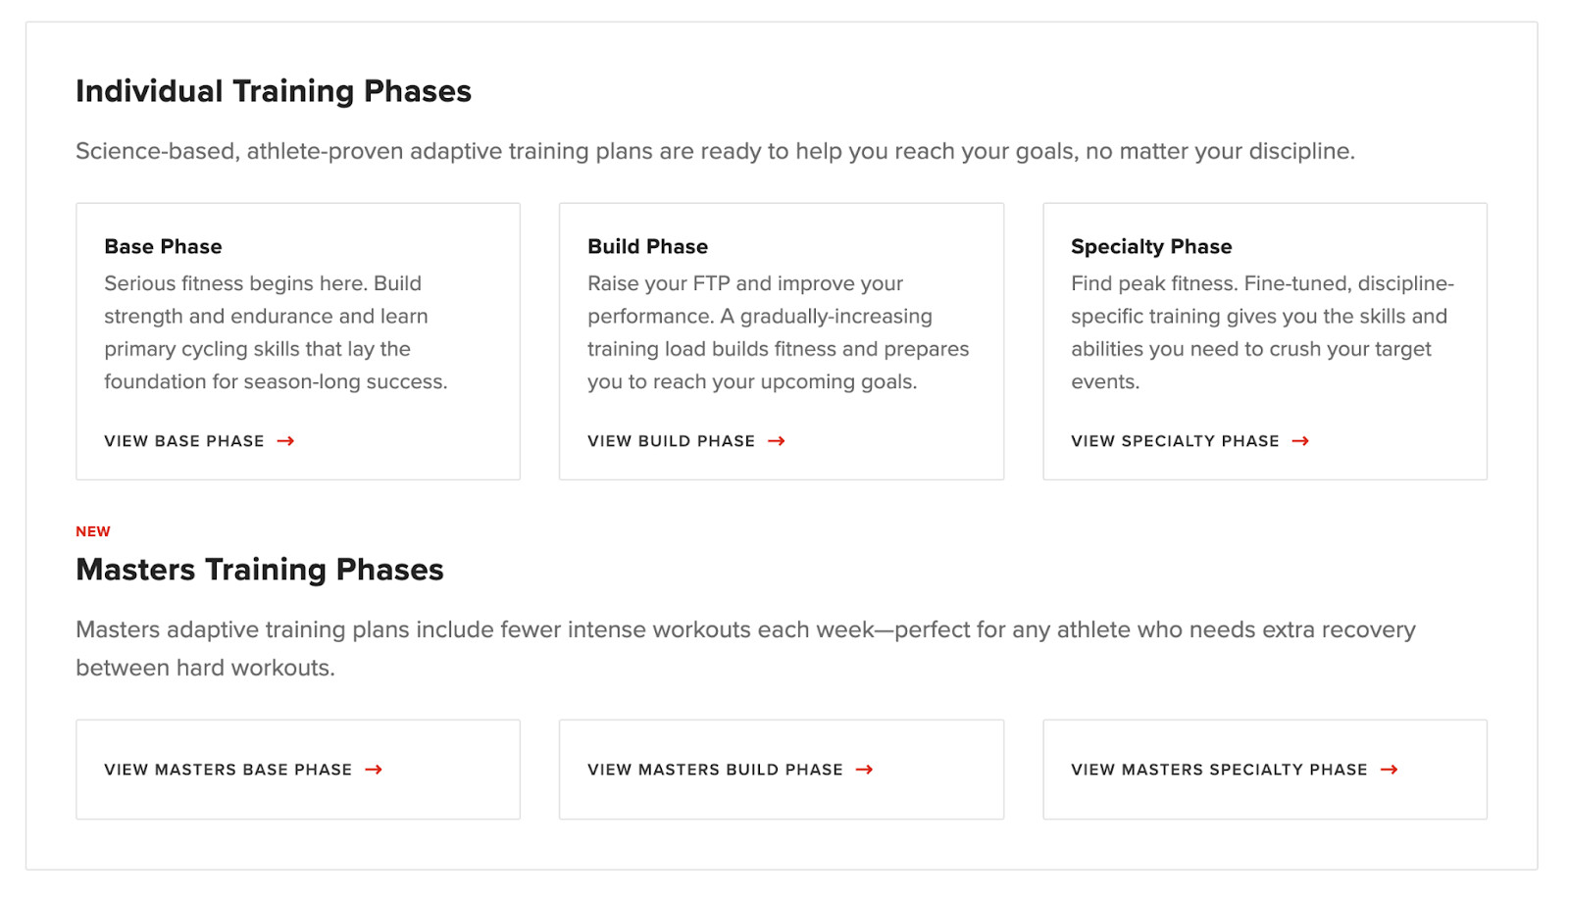Click the red NEW badge

coord(93,531)
